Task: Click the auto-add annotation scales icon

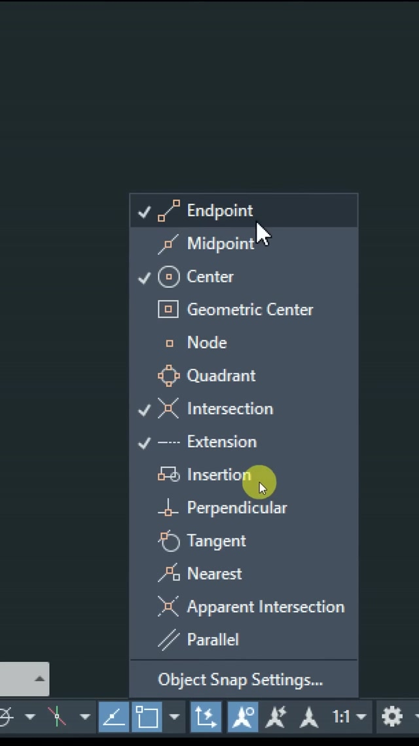Action: (x=276, y=717)
